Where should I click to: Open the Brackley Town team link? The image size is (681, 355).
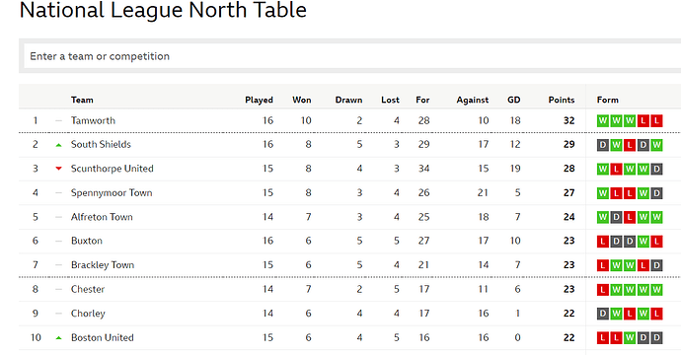pyautogui.click(x=103, y=265)
